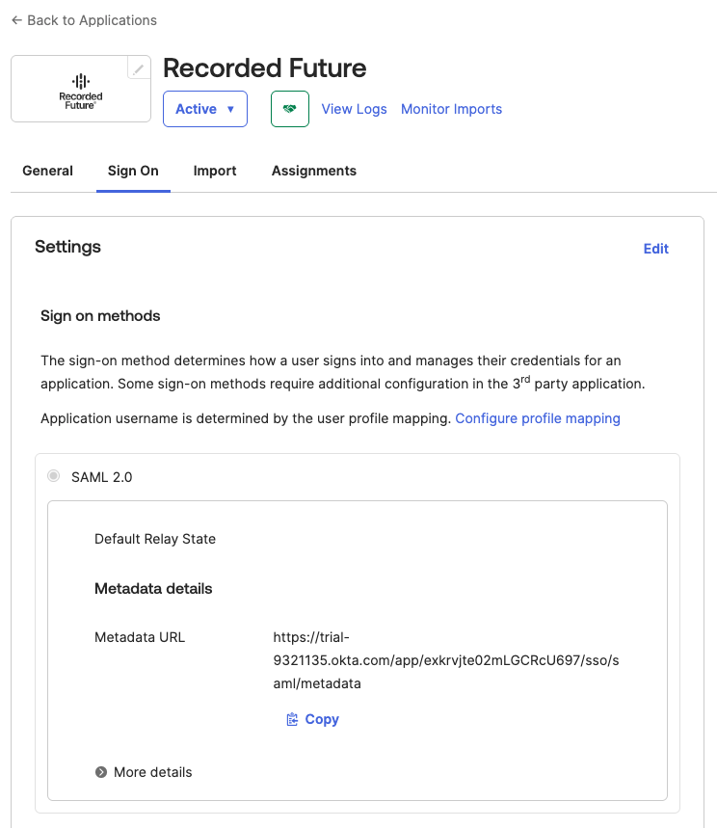This screenshot has width=717, height=828.
Task: Click the clipboard copy icon
Action: pyautogui.click(x=292, y=719)
